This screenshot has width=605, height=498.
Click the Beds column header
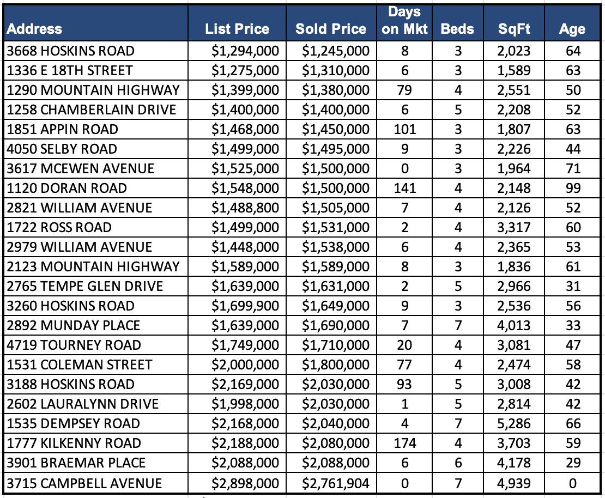coord(457,29)
